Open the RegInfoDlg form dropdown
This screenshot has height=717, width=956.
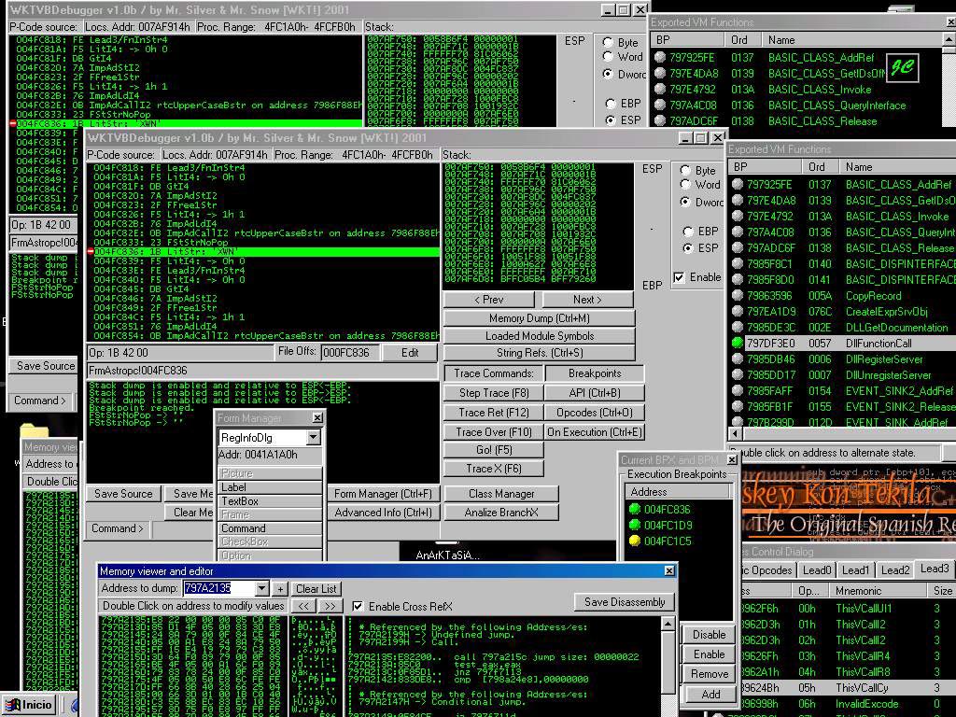(313, 438)
